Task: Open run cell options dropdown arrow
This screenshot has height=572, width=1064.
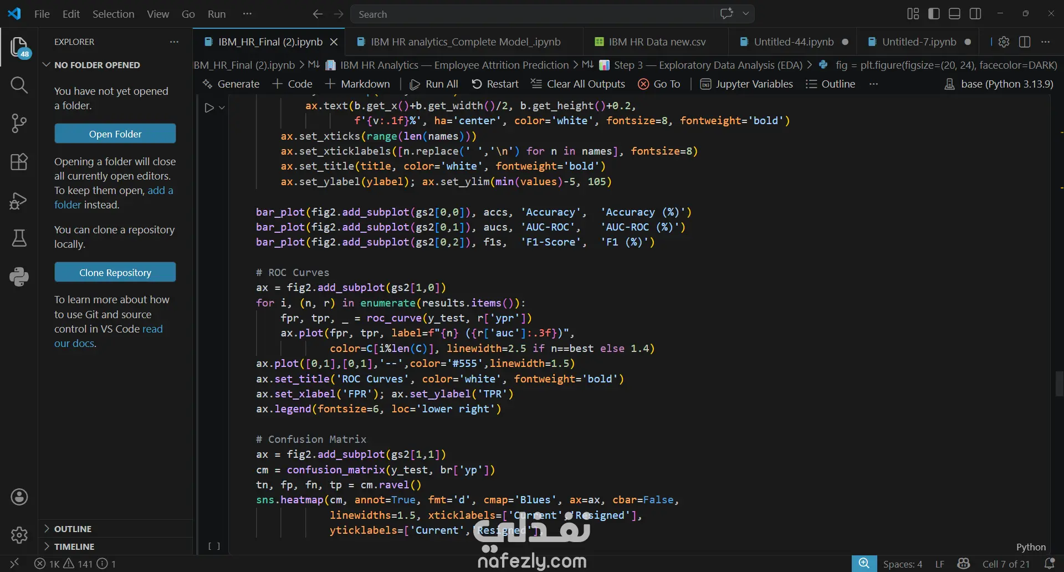Action: point(222,108)
